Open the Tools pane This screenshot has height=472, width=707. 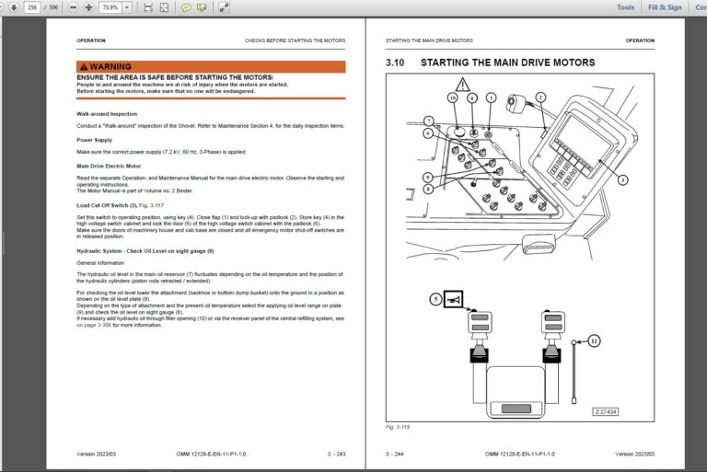click(x=625, y=7)
